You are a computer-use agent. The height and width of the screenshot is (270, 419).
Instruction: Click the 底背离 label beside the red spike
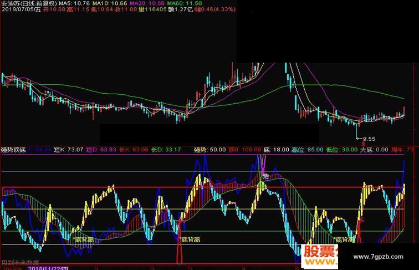pyautogui.click(x=191, y=240)
